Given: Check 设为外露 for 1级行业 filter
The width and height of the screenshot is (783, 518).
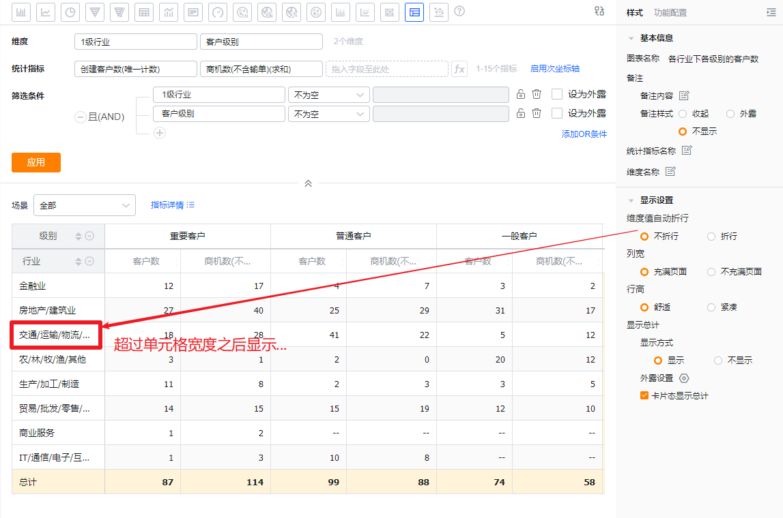Looking at the screenshot, I should (x=557, y=95).
